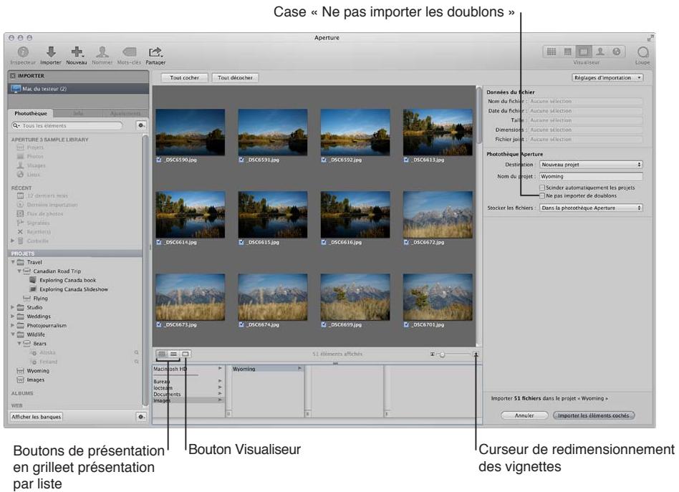Screen dimensions: 679x492
Task: Switch to the Photothèque tab
Action: [31, 113]
